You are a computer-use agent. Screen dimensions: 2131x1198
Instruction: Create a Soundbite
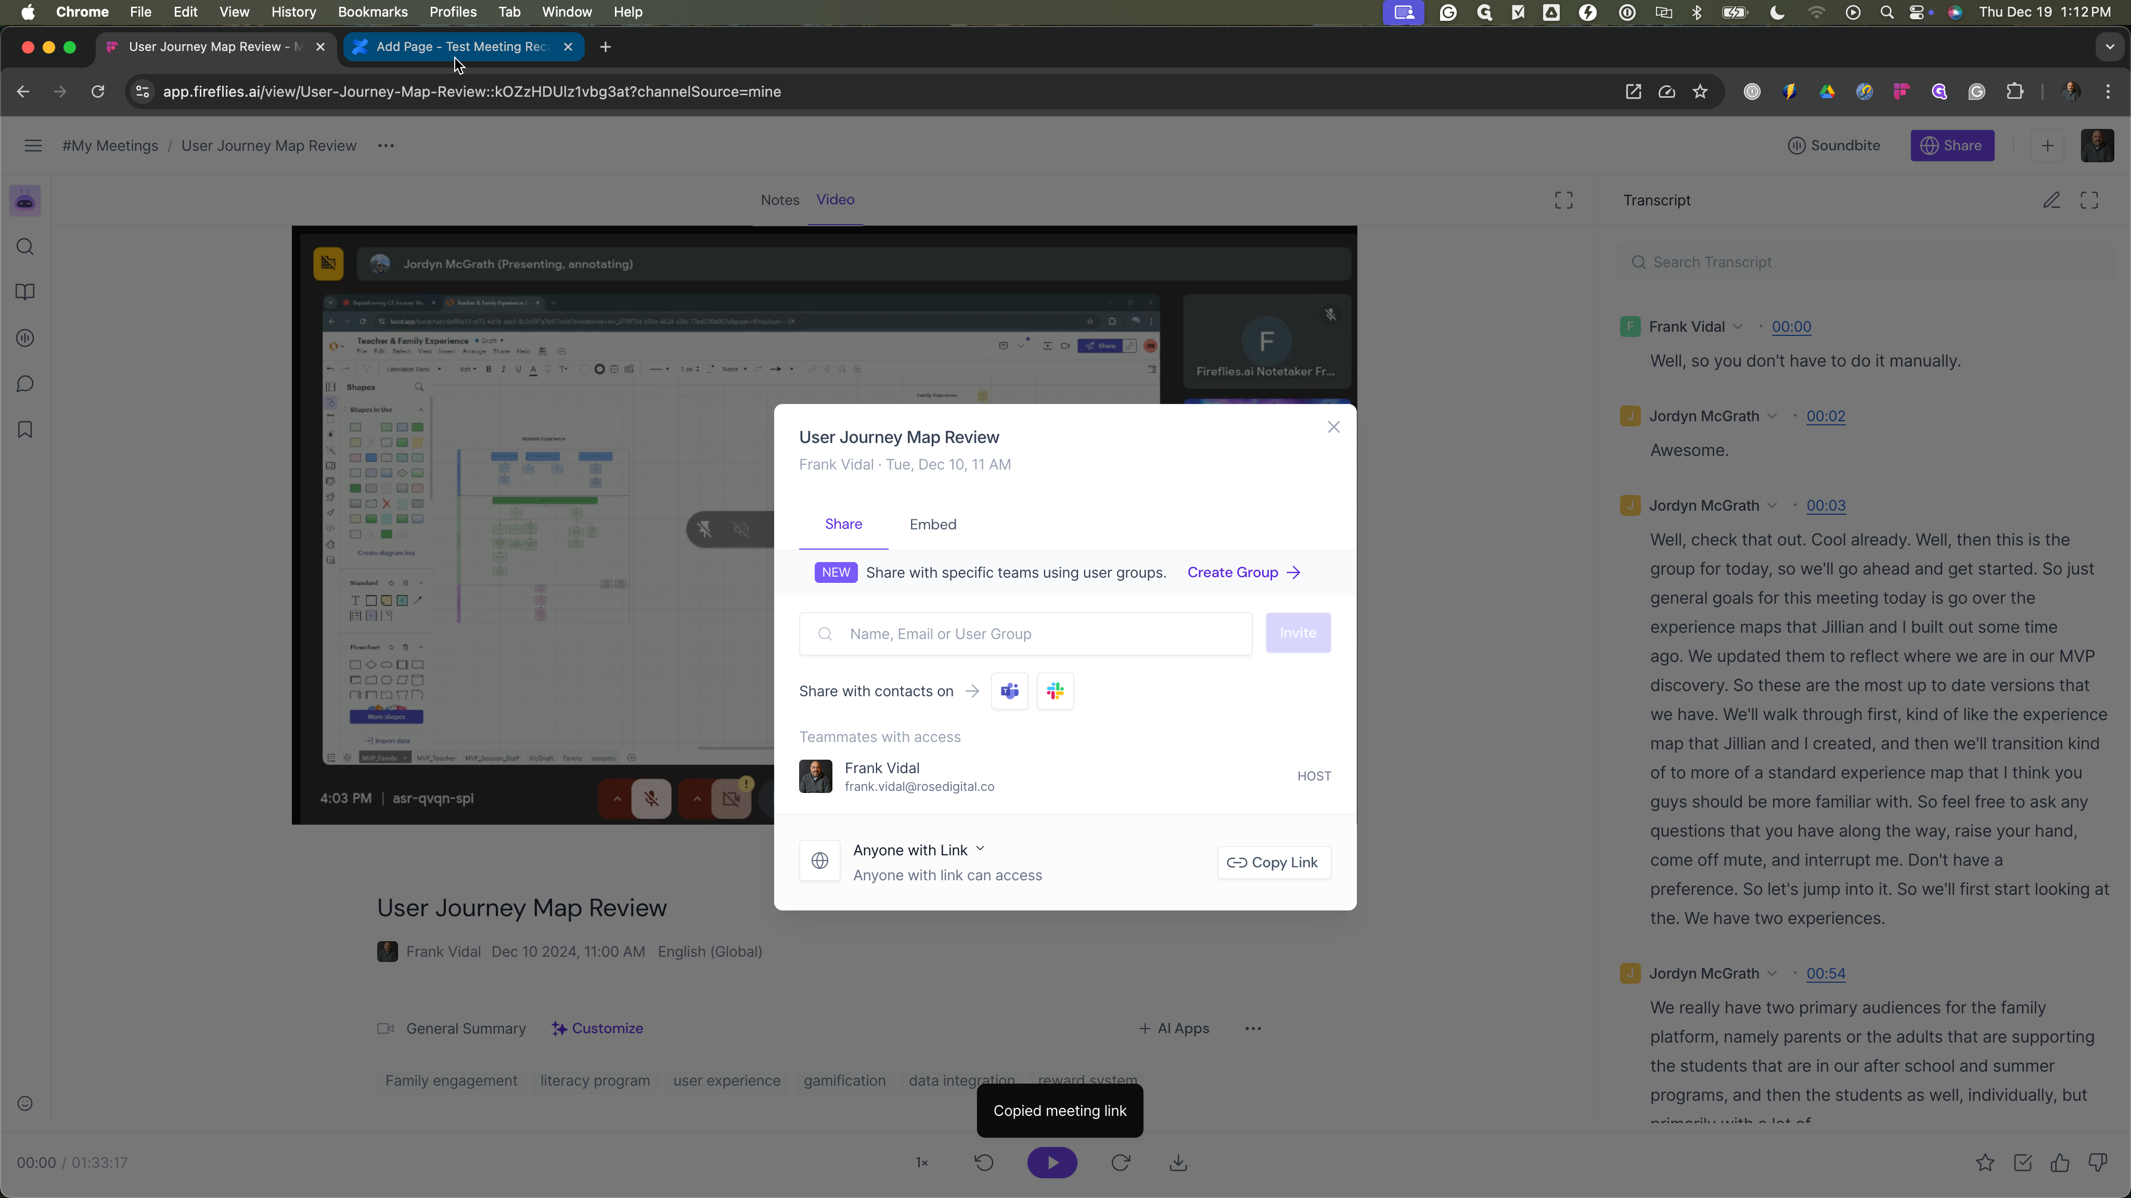[x=1833, y=146]
